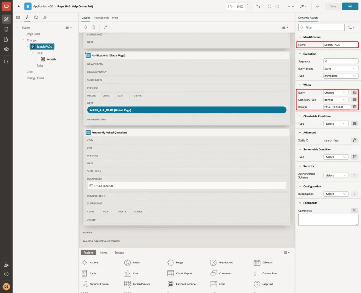Screen dimensions: 361x293
Task: Open the Event Change dropdown
Action: 336,93
